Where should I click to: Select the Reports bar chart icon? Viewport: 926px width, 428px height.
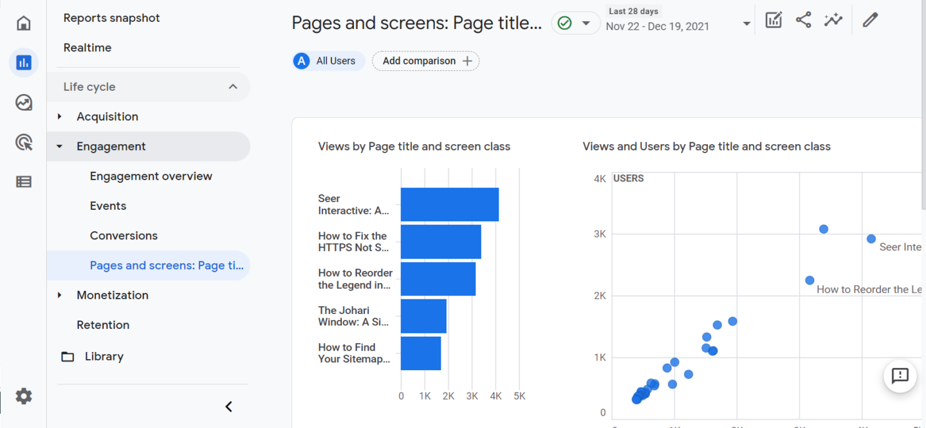(24, 62)
